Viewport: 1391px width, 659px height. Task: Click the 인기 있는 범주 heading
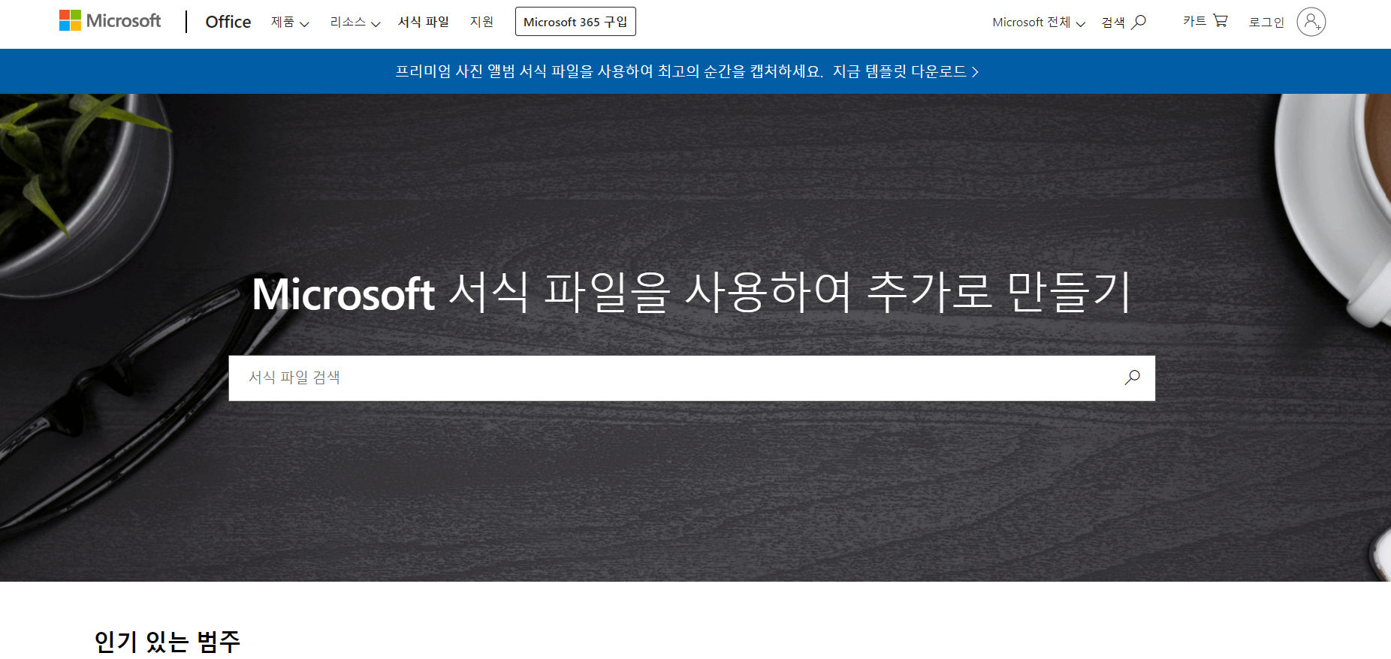pyautogui.click(x=167, y=642)
